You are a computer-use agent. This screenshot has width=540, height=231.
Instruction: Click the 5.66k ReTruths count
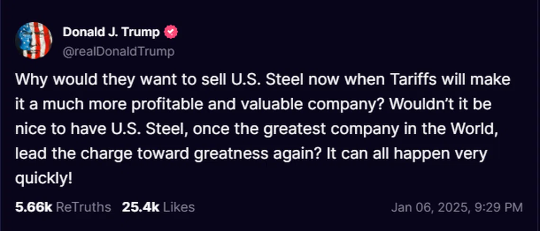[x=33, y=207]
